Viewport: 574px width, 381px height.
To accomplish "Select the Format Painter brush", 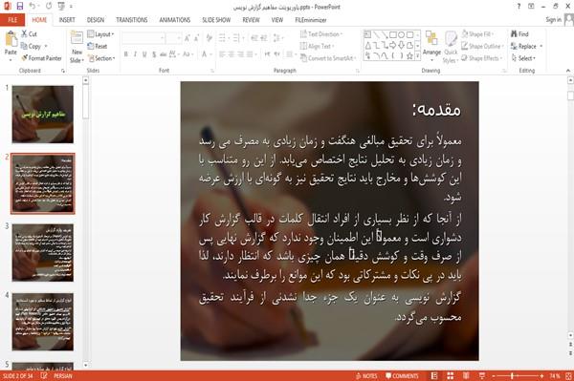I will click(x=41, y=58).
